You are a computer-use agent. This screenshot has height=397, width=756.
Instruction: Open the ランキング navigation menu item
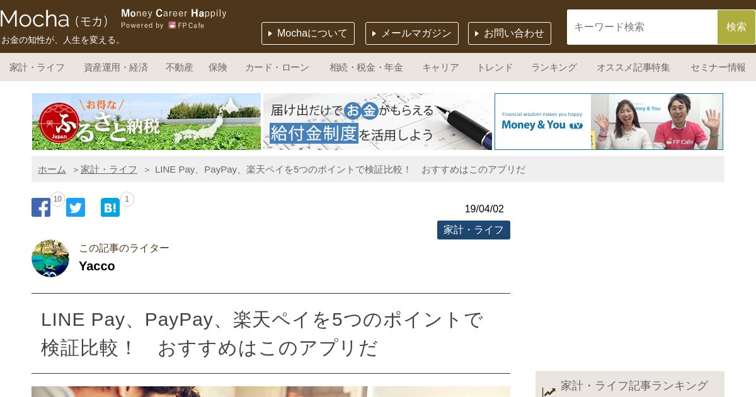pyautogui.click(x=554, y=67)
